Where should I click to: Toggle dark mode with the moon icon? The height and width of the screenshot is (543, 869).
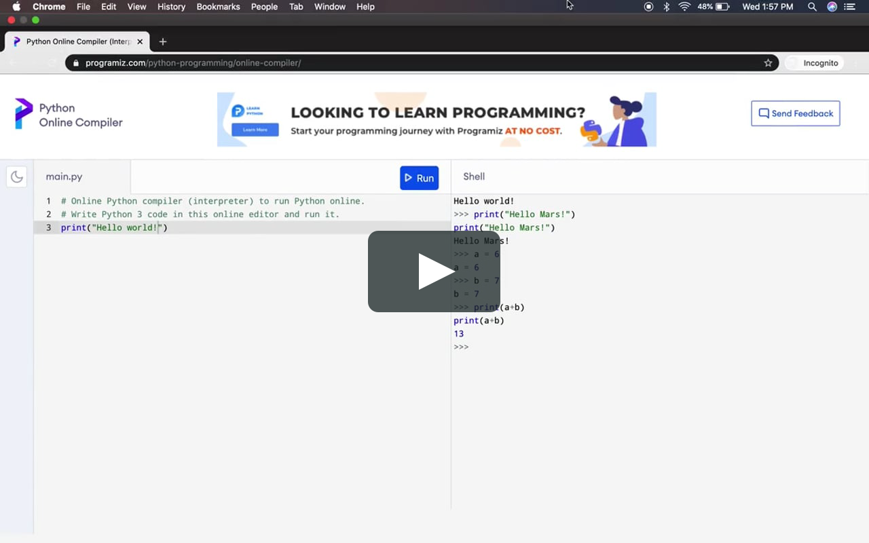point(17,177)
